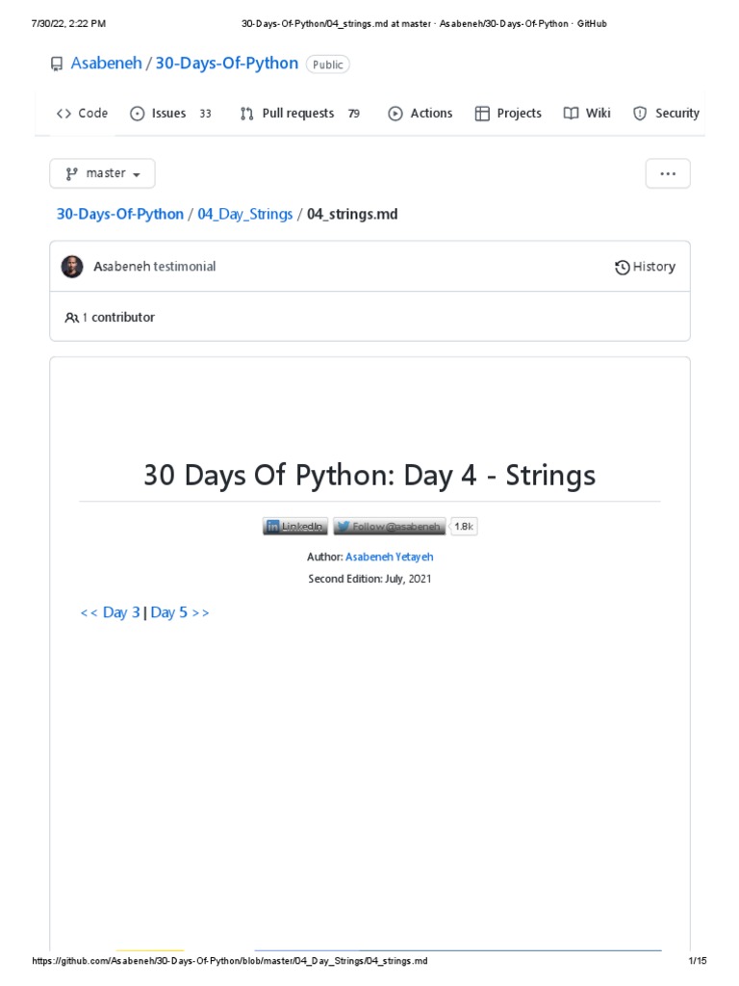Screen dimensions: 739x986
Task: Go to previous lesson Day 3
Action: [111, 612]
